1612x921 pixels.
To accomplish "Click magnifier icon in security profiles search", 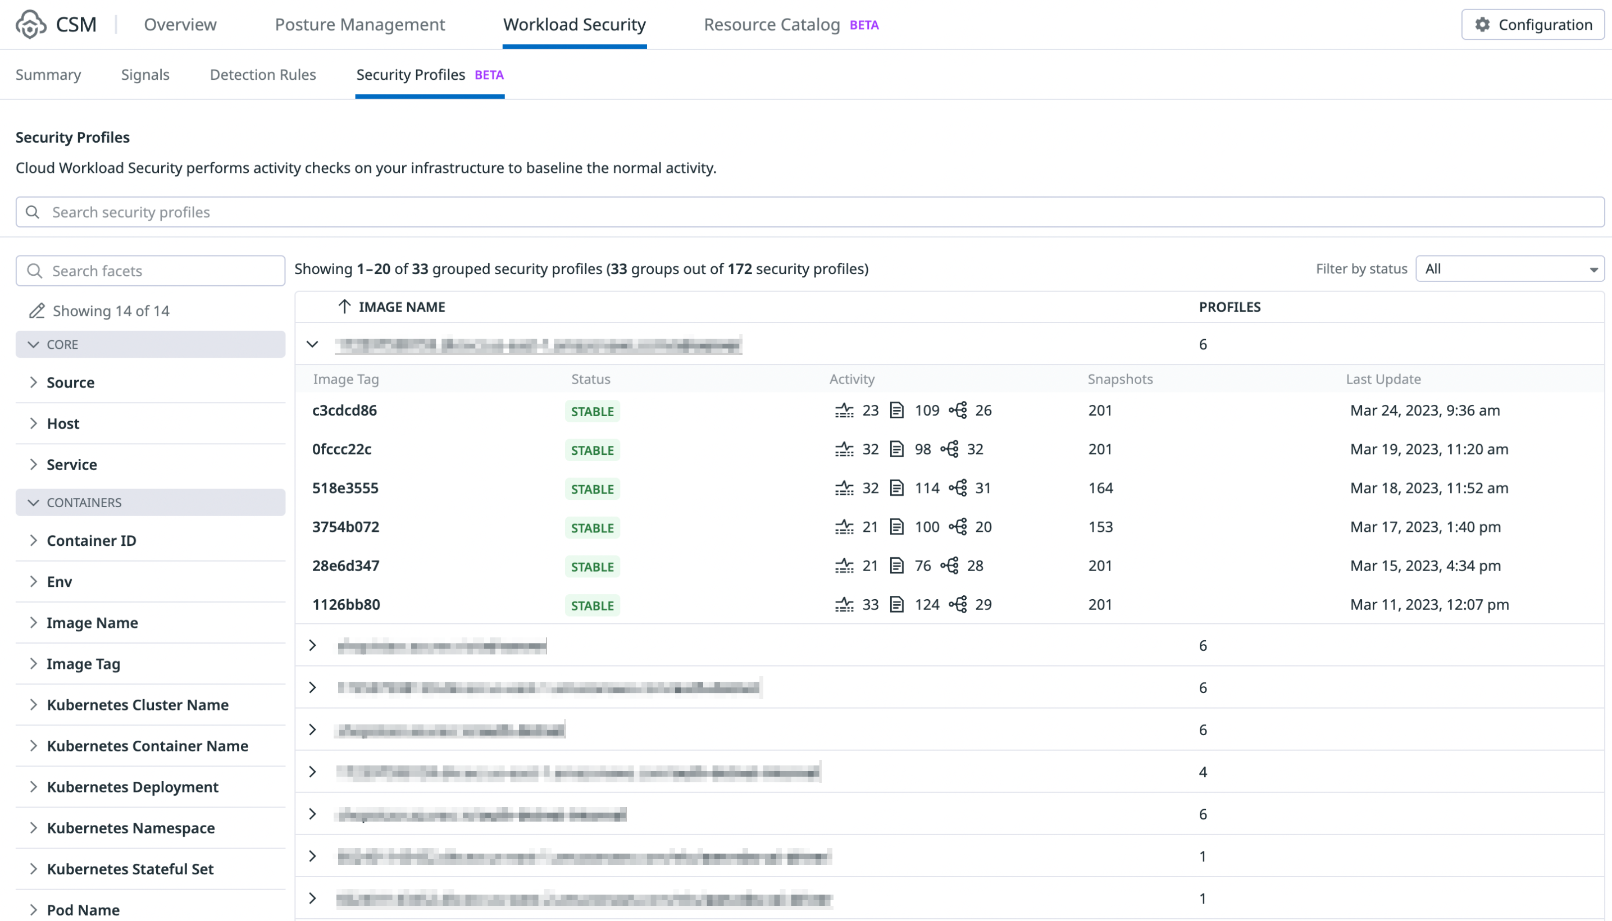I will (x=33, y=212).
